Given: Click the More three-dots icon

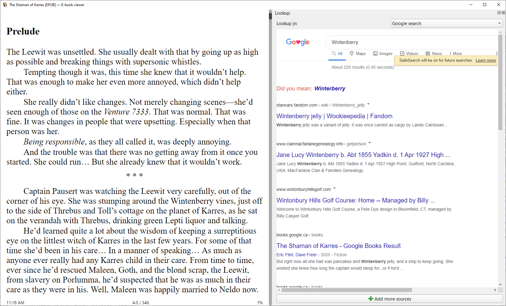Looking at the screenshot, I should (x=450, y=53).
